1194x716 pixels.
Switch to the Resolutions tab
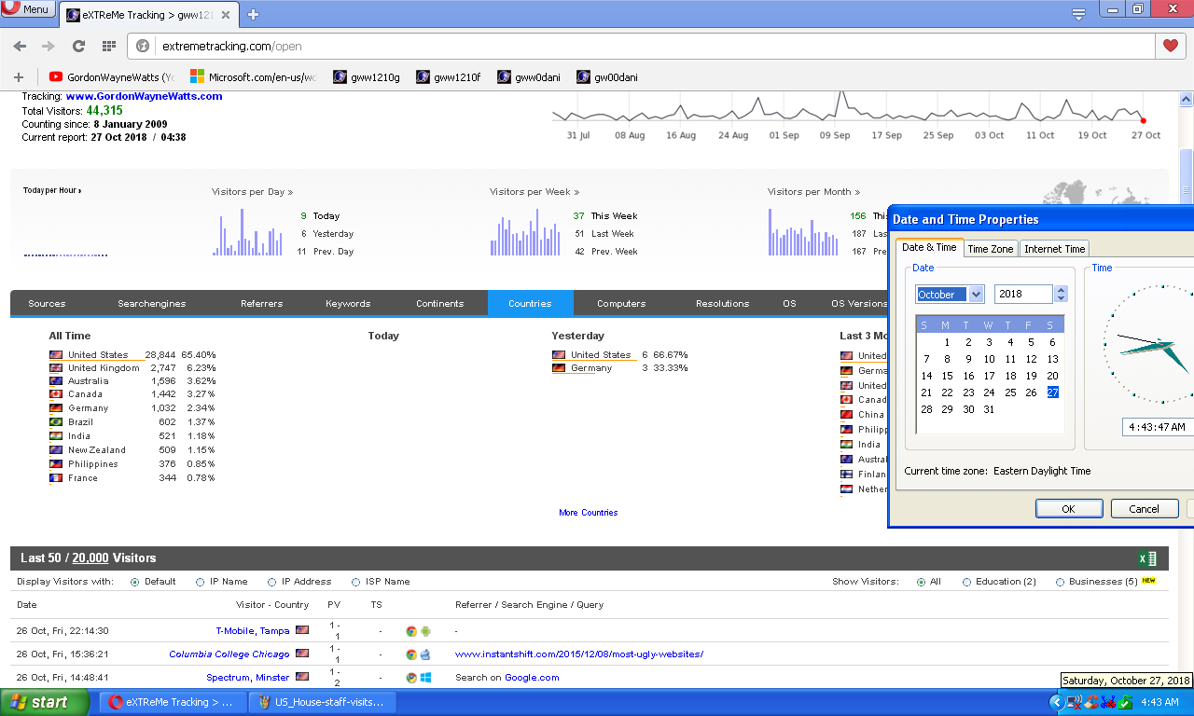tap(723, 304)
